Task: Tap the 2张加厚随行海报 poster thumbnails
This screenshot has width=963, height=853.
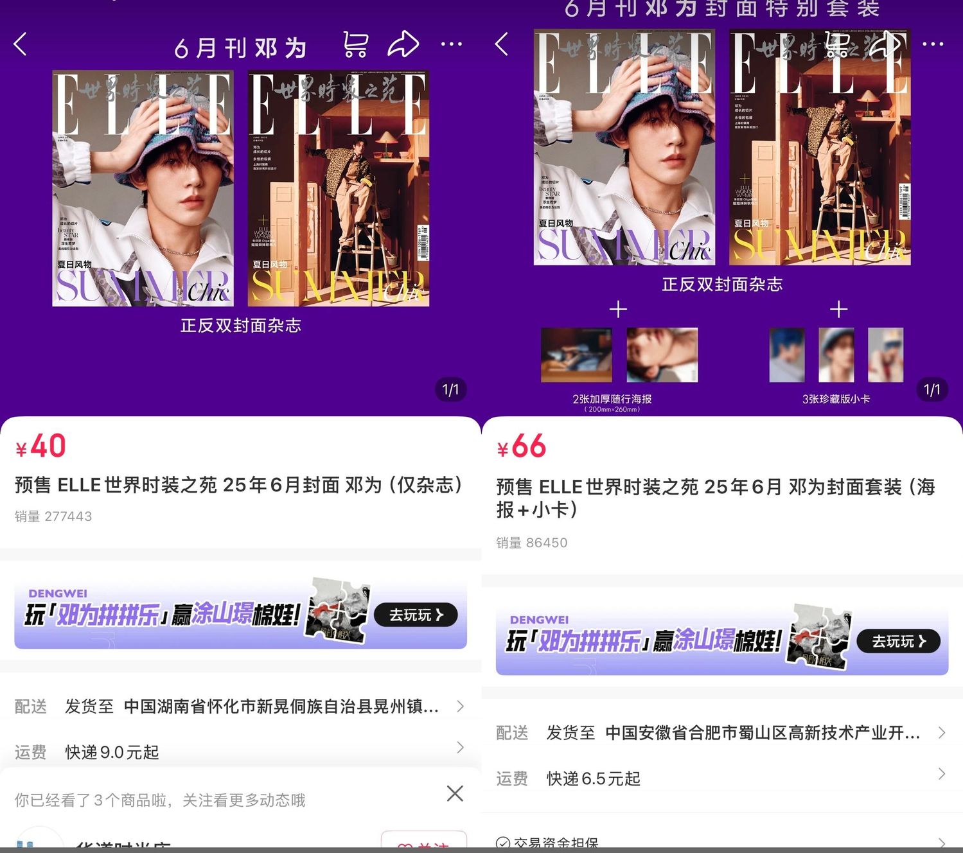Action: tap(619, 355)
